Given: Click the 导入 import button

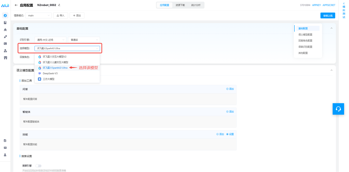Looking at the screenshot, I should pos(61,16).
